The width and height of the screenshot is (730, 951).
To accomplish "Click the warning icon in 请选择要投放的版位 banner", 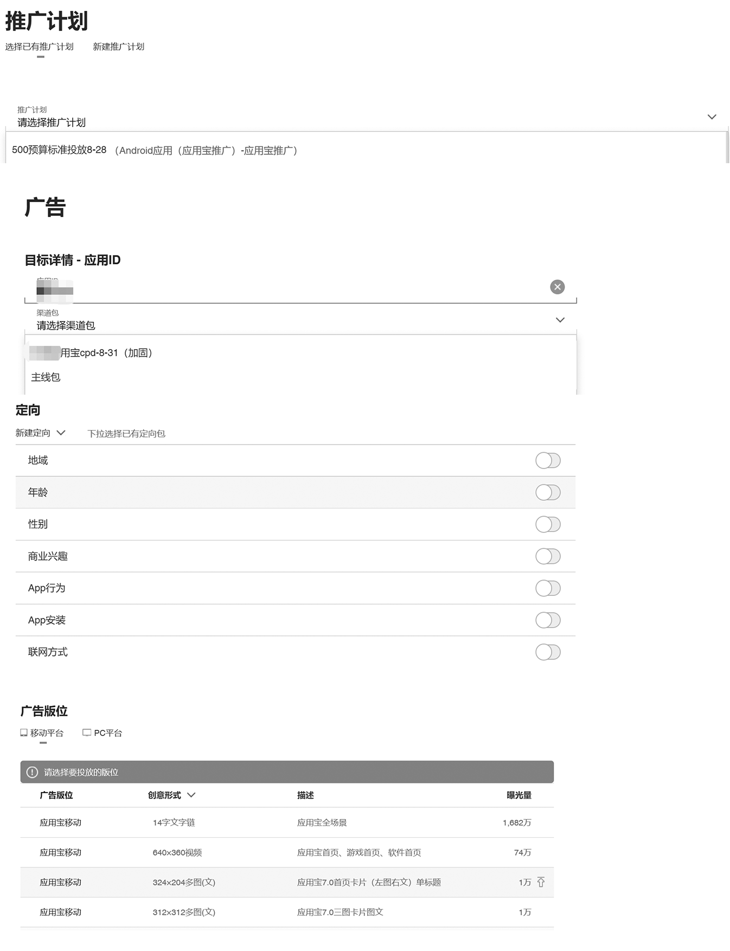I will coord(33,772).
